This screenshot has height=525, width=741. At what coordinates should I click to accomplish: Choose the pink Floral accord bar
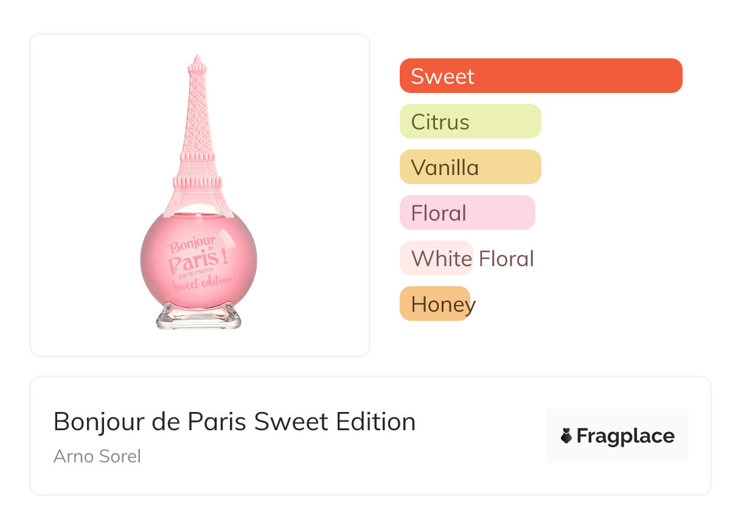point(467,213)
